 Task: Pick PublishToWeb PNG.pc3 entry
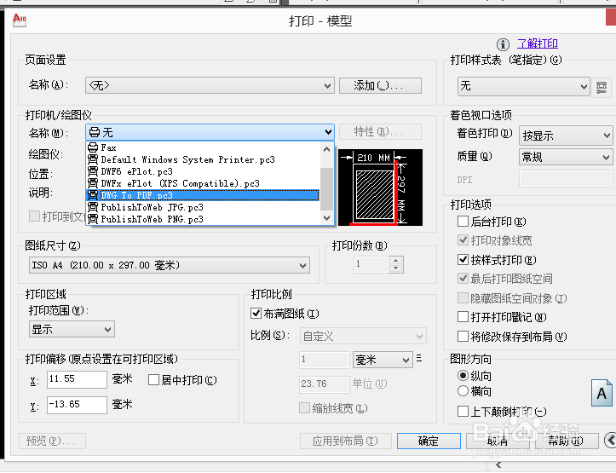[x=204, y=219]
